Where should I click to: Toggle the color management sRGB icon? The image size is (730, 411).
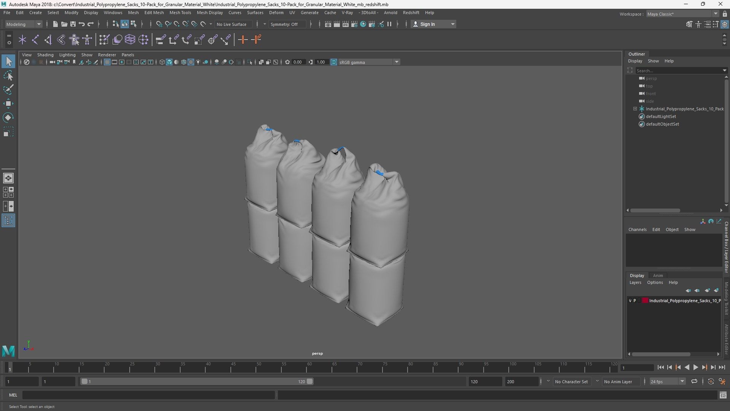point(334,62)
